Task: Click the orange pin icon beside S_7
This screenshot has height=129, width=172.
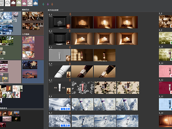Action: tap(70, 113)
